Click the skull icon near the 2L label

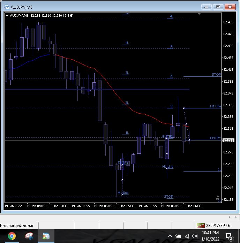(x=218, y=197)
